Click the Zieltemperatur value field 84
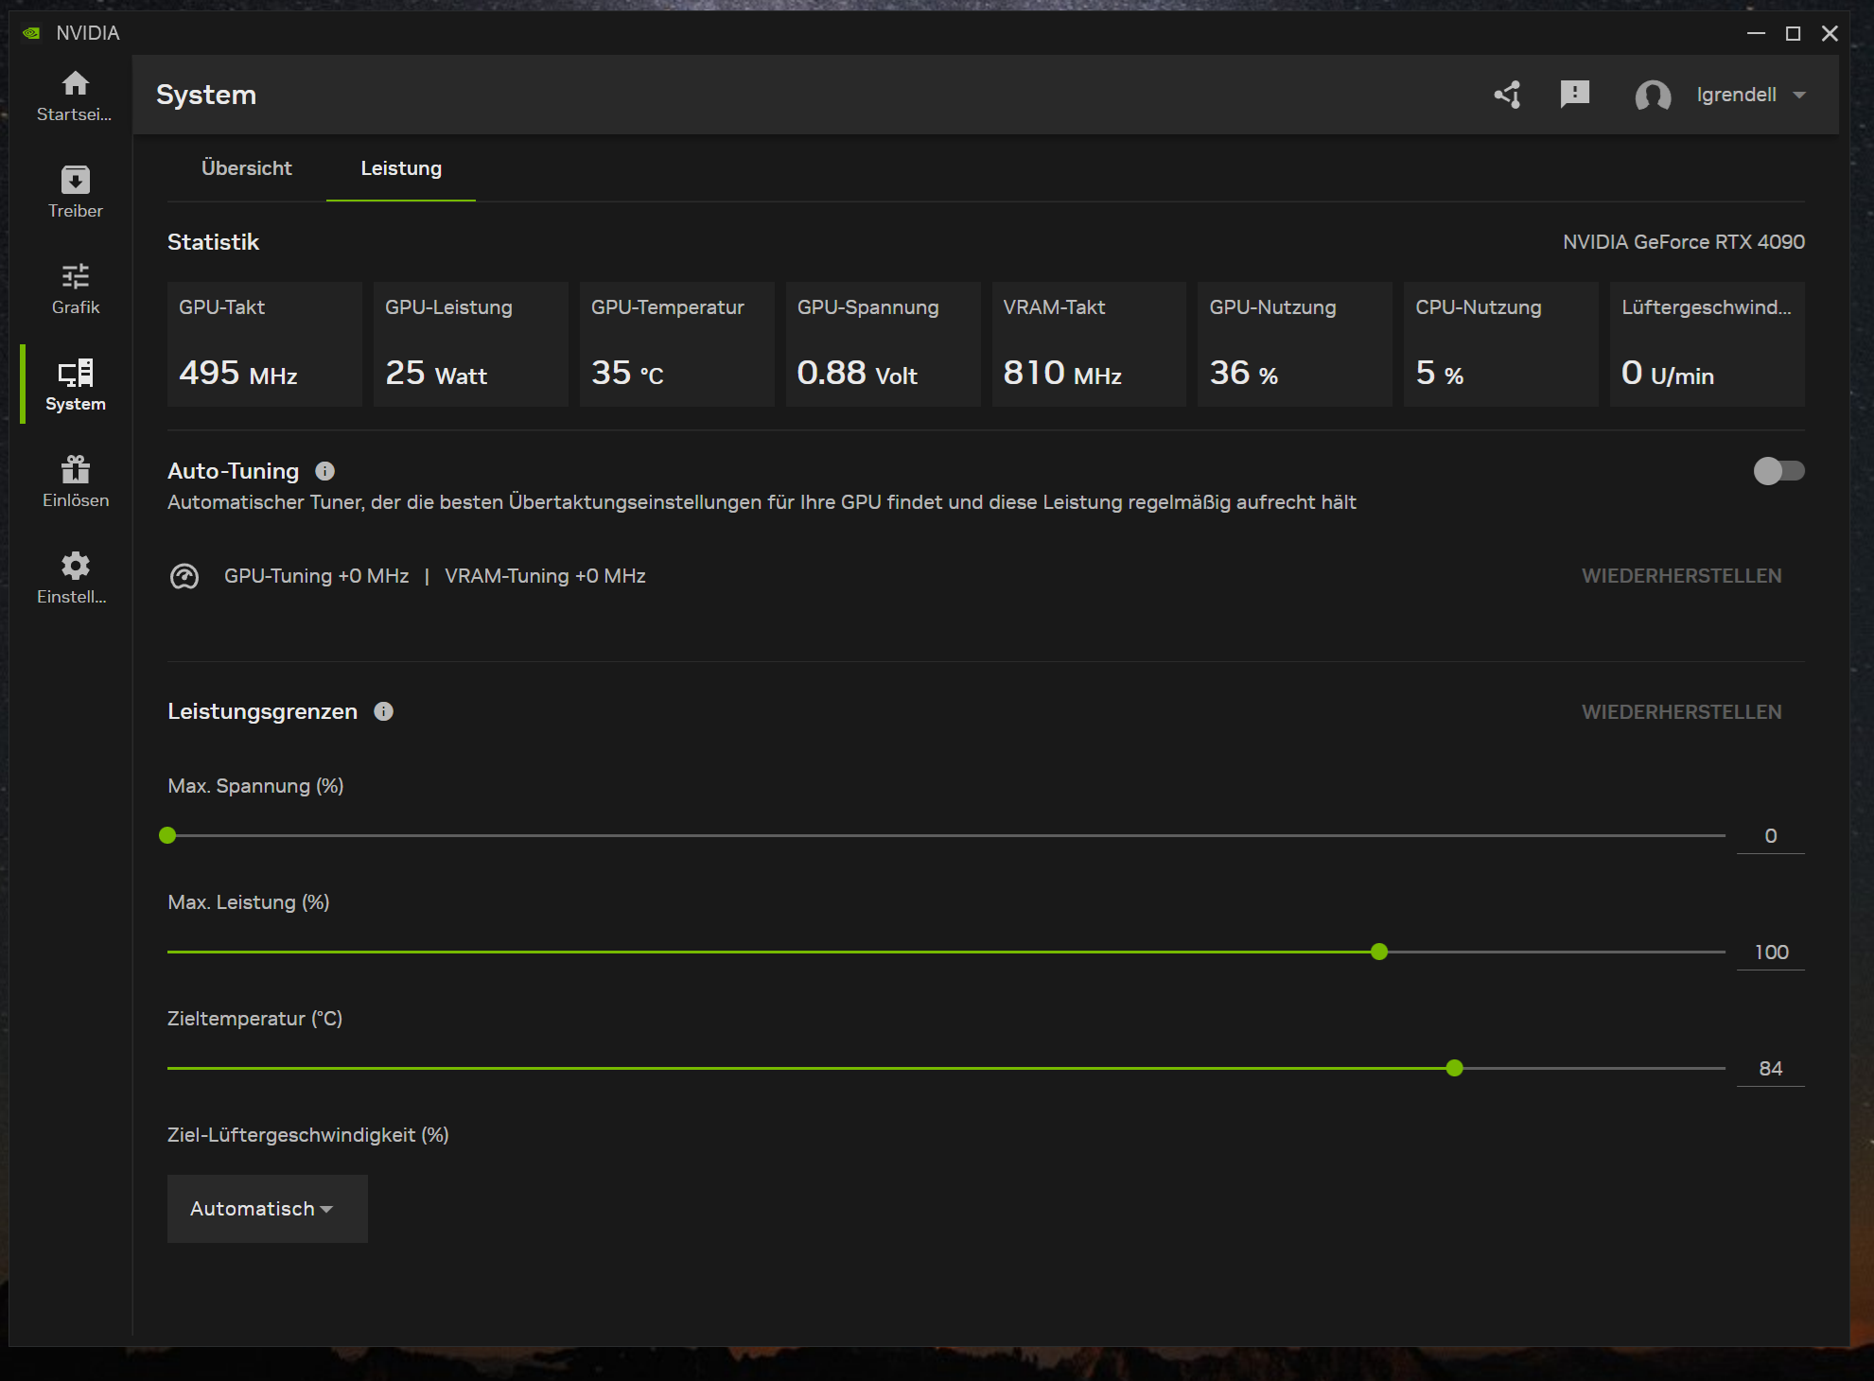 (1770, 1069)
